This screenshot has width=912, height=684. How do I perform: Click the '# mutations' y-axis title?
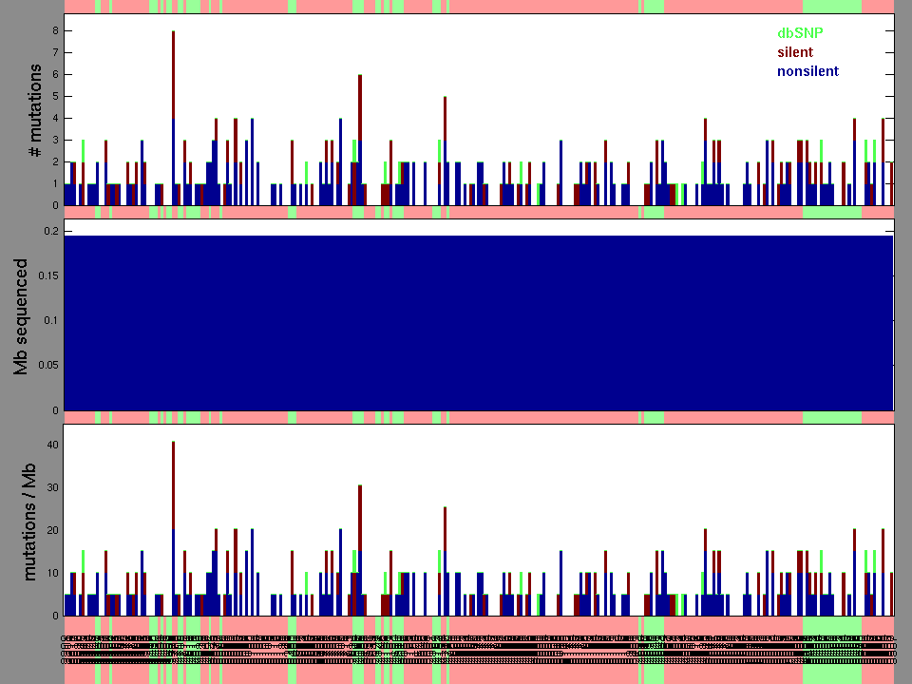[34, 109]
